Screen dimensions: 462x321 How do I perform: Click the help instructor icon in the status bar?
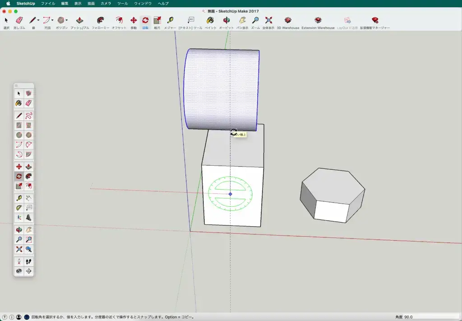tap(27, 317)
